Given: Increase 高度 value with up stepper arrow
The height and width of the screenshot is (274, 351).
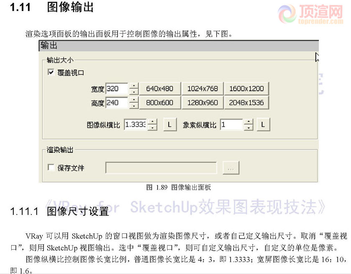Looking at the screenshot, I should (134, 100).
